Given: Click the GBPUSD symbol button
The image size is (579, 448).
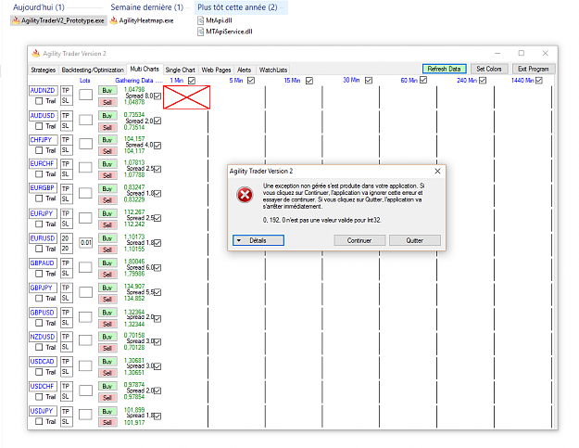Looking at the screenshot, I should 43,313.
